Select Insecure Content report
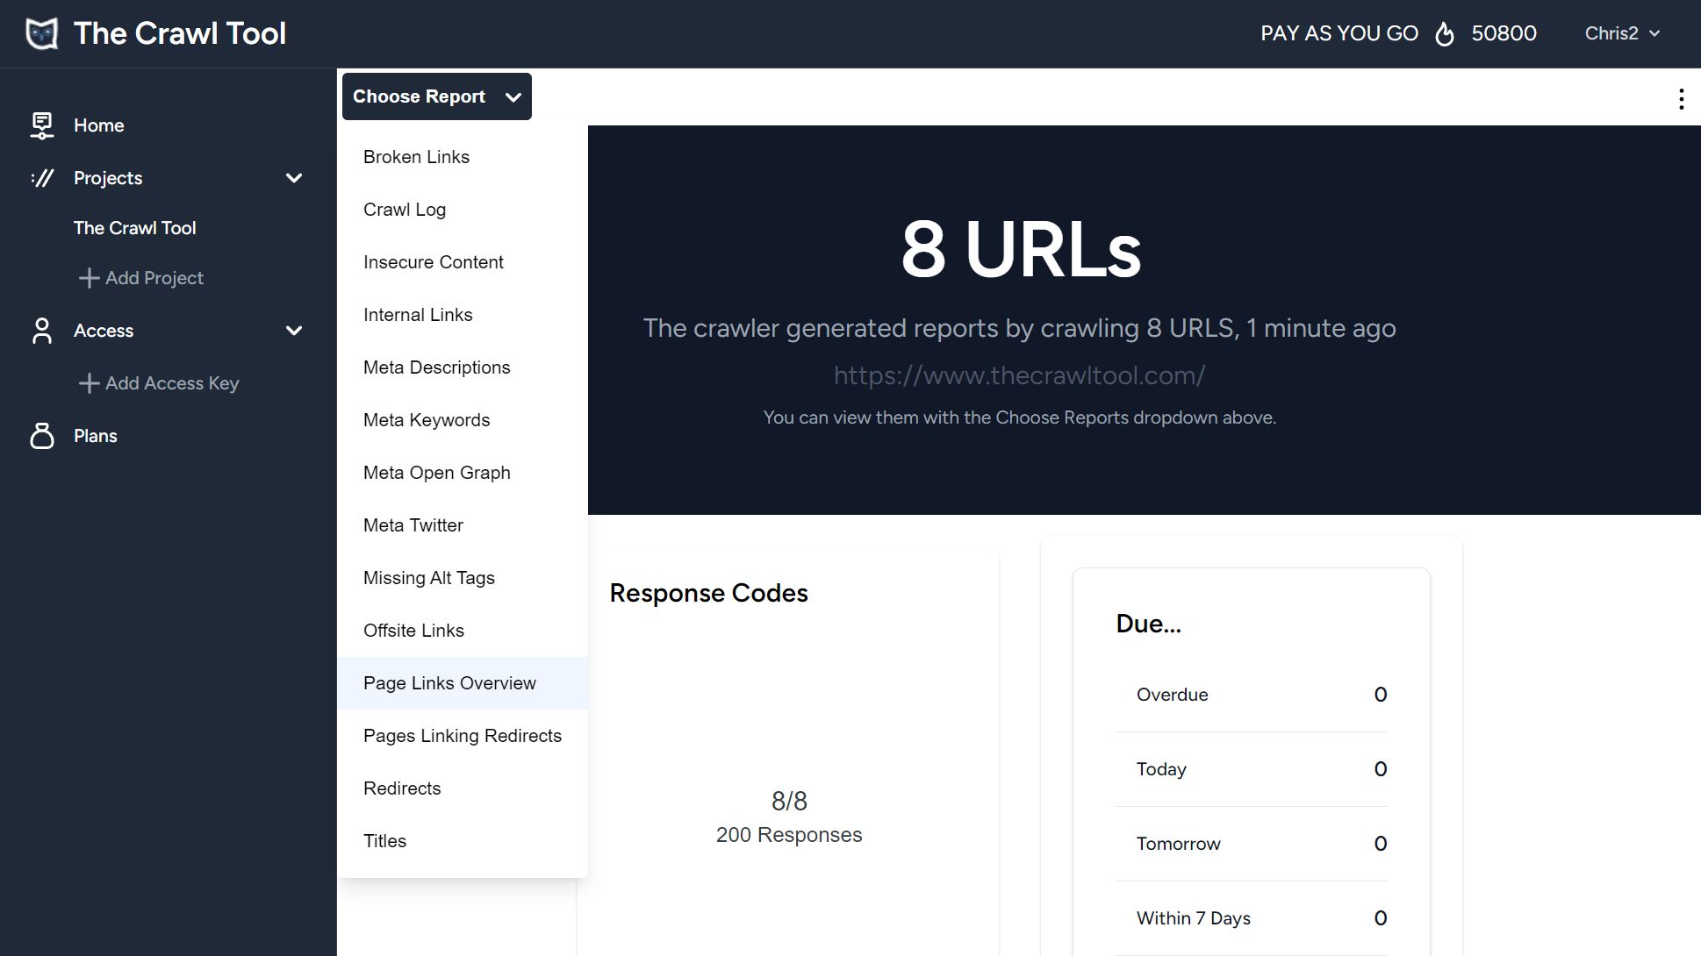Screen dimensions: 1701x956 tap(463, 262)
